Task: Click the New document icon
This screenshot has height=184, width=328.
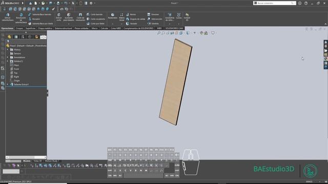Action: 35,3
